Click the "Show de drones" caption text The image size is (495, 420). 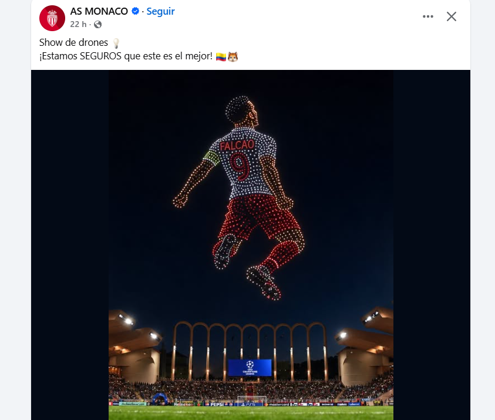pos(73,42)
